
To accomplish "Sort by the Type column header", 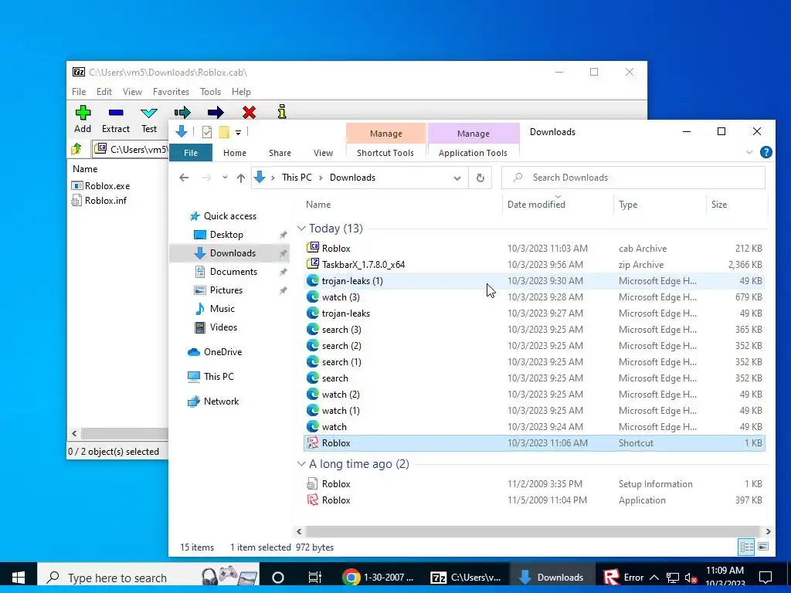I will point(628,204).
